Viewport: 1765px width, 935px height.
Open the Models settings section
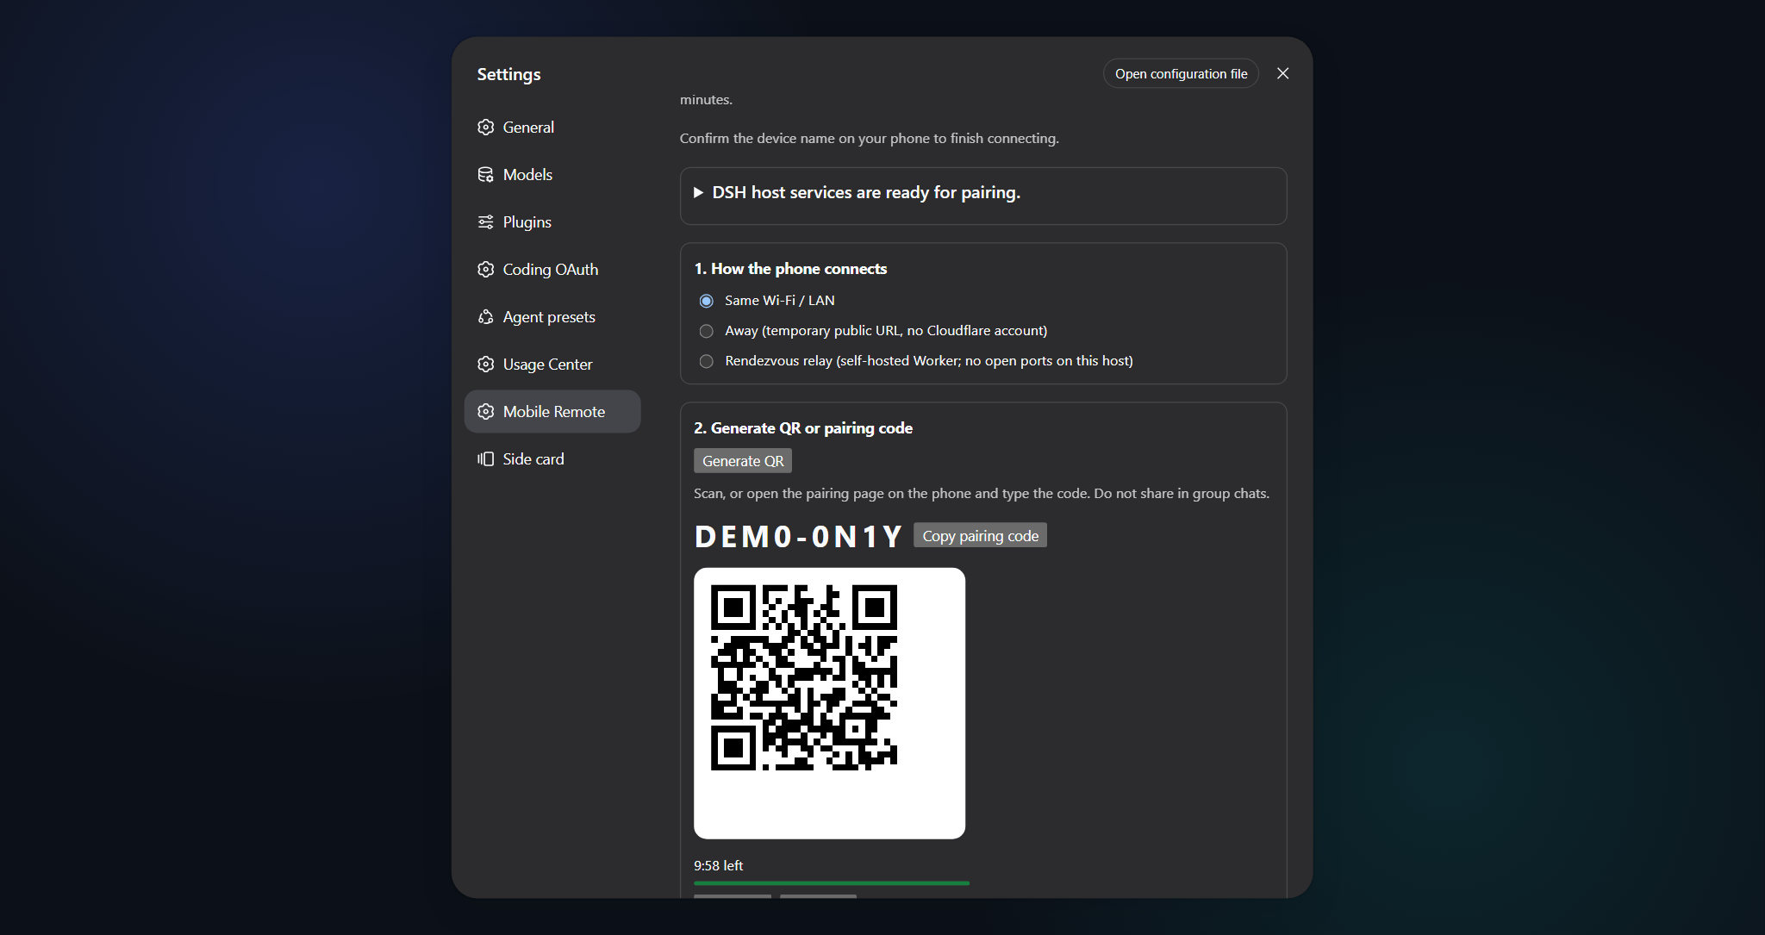[552, 175]
